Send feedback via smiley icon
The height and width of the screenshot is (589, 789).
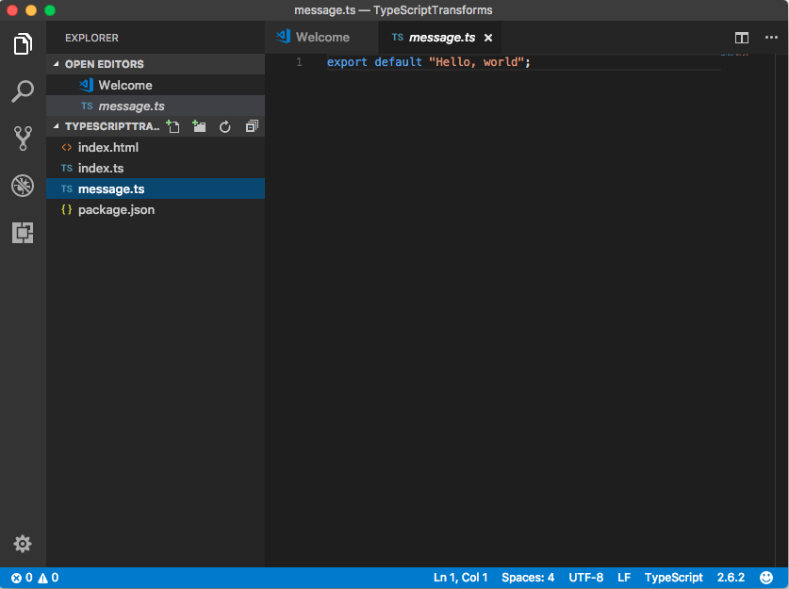coord(766,578)
